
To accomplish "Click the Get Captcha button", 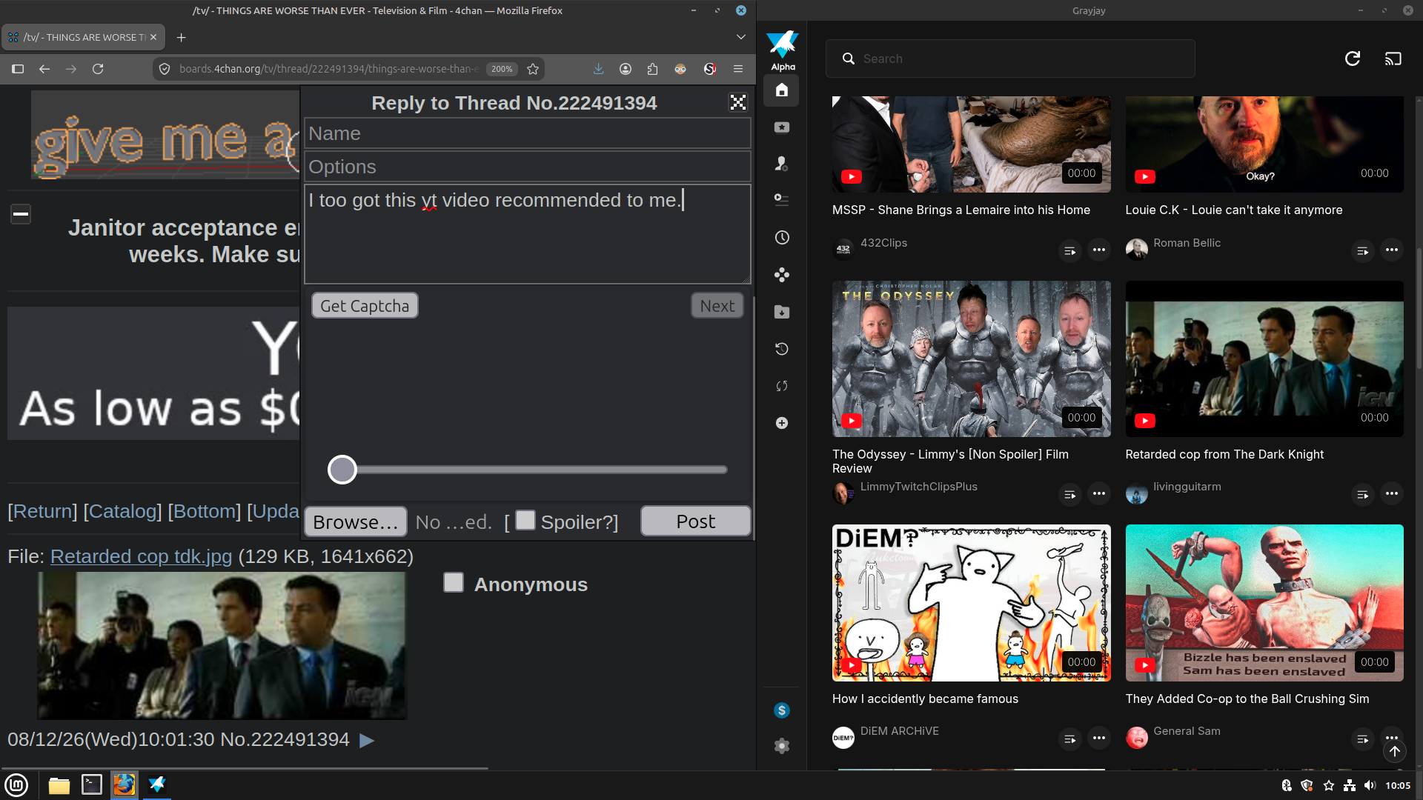I will (365, 306).
